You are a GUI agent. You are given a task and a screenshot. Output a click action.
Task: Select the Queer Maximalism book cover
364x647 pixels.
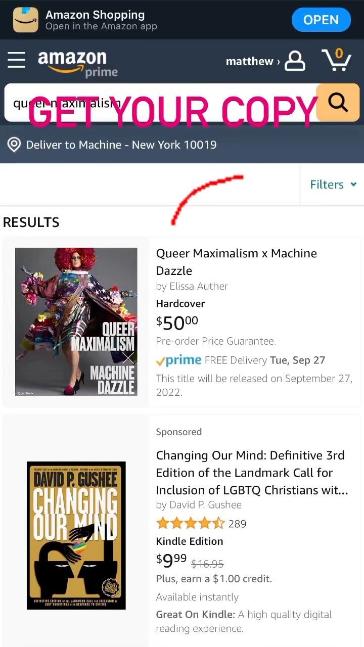pos(76,321)
